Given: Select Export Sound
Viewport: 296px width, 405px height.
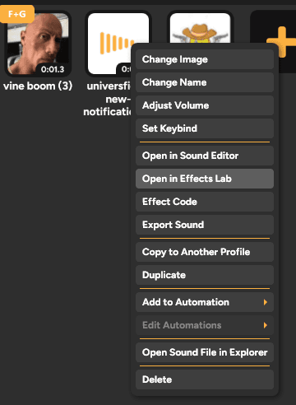Looking at the screenshot, I should point(205,225).
